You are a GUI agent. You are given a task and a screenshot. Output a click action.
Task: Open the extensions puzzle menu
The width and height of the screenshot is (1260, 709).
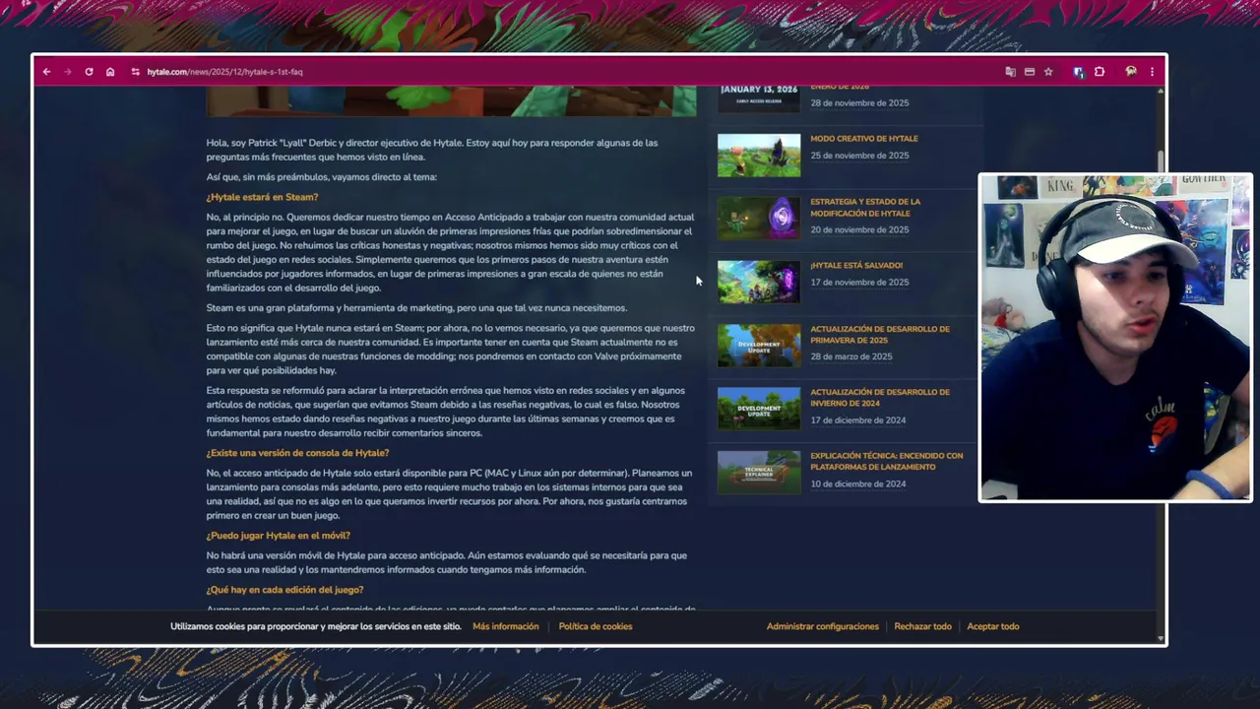click(x=1100, y=72)
